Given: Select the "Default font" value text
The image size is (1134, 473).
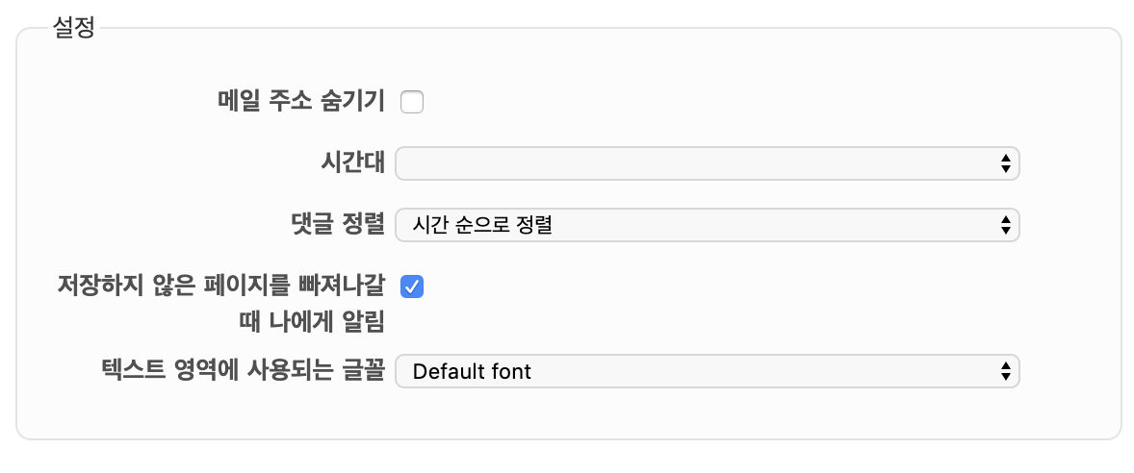Looking at the screenshot, I should point(472,370).
